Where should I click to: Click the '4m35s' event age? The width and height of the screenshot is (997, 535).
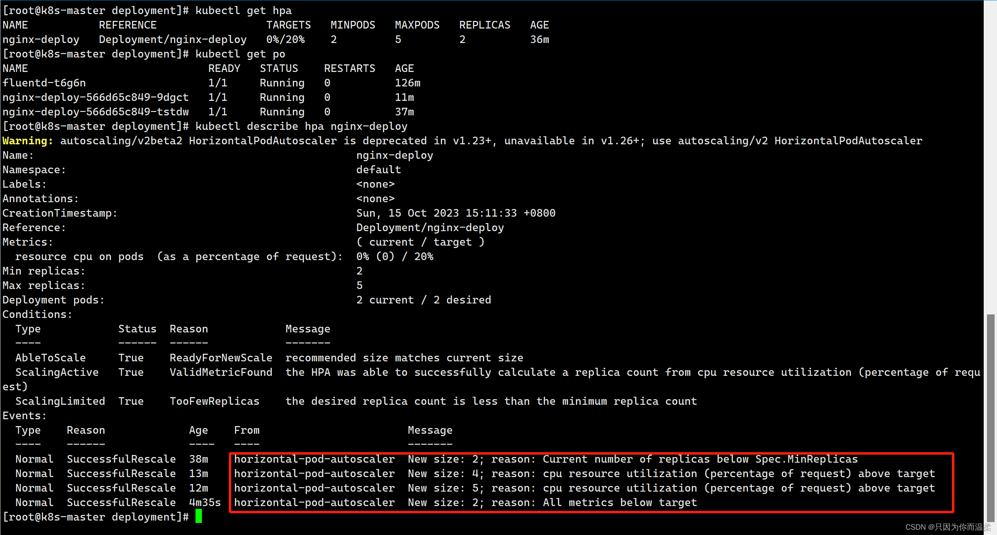click(205, 502)
